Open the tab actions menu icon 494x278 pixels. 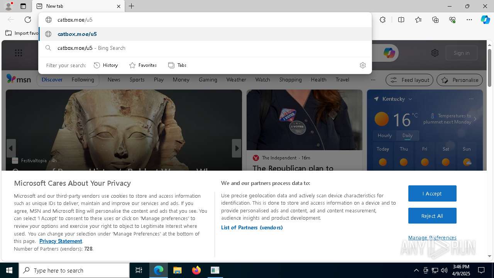tap(23, 6)
